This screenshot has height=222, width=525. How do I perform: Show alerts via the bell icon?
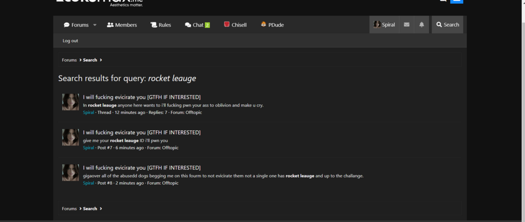tap(422, 25)
